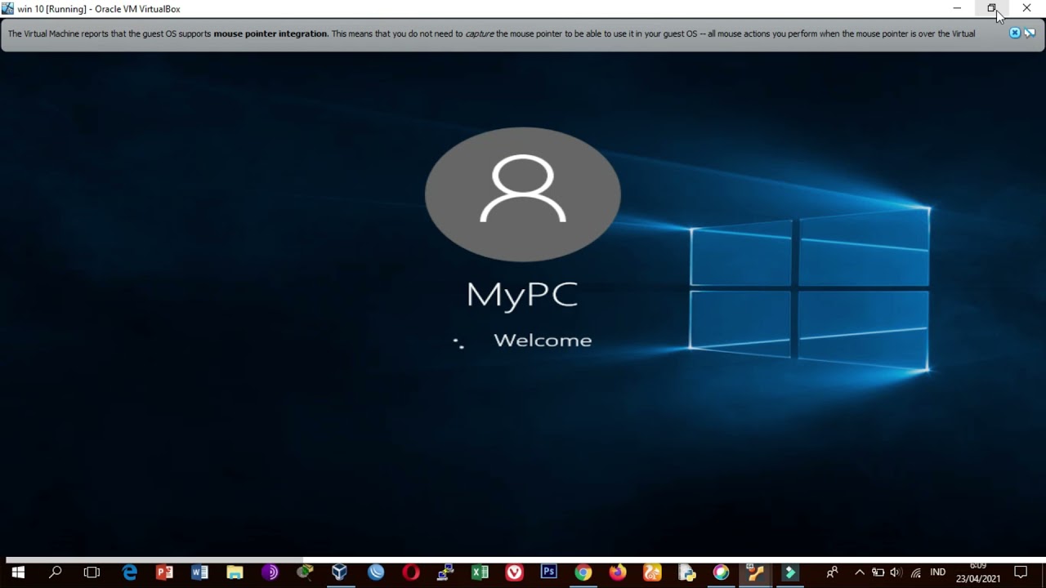This screenshot has height=588, width=1046.
Task: Open the People icon in system tray
Action: 832,572
